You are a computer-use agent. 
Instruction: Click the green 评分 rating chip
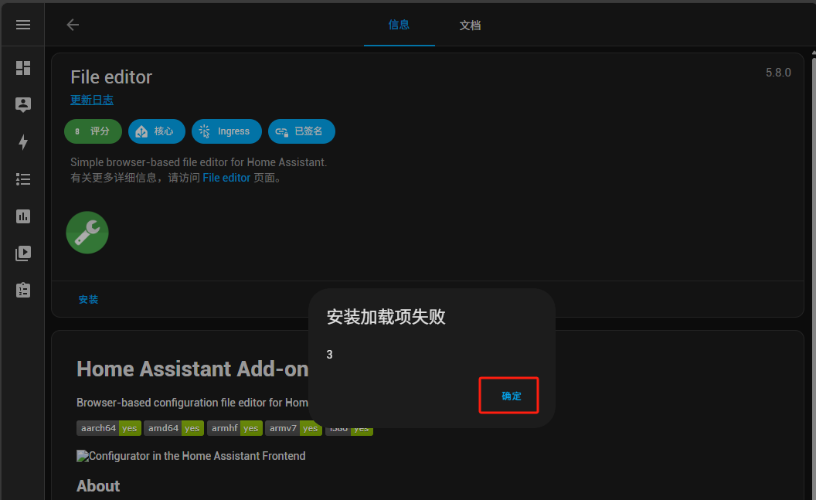coord(93,131)
